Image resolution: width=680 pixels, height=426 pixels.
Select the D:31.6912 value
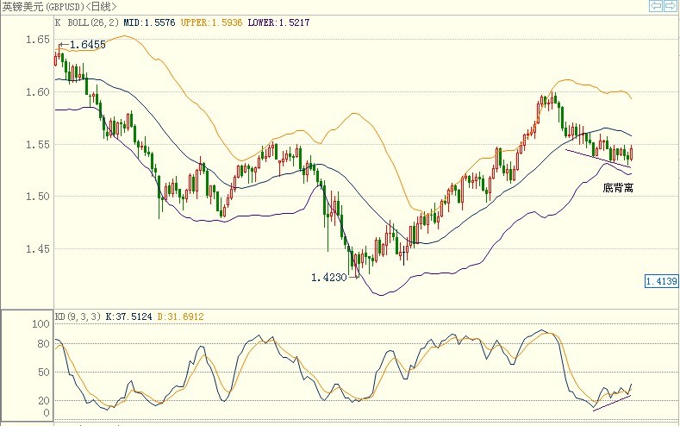(x=180, y=316)
